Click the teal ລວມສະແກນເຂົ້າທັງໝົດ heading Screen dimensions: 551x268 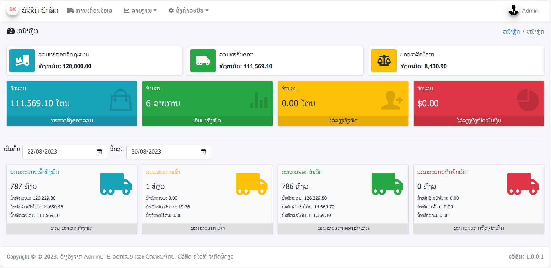35,172
